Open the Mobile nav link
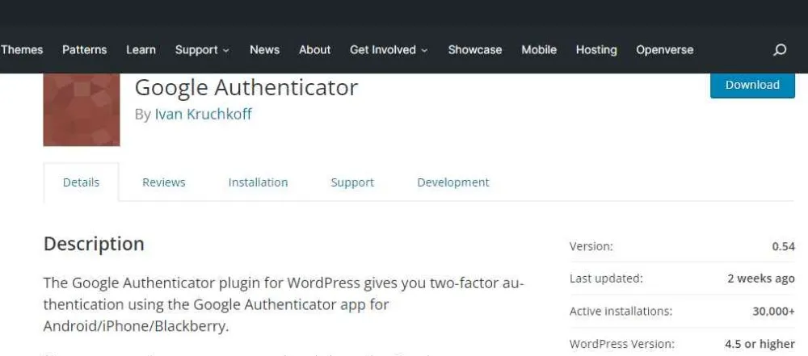The image size is (808, 356). 538,50
